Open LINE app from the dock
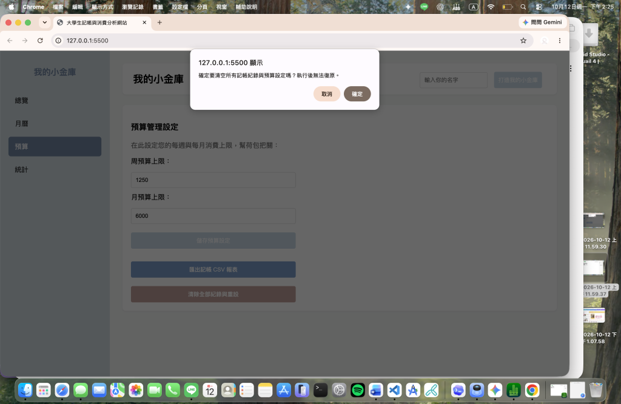The image size is (621, 404). 191,390
